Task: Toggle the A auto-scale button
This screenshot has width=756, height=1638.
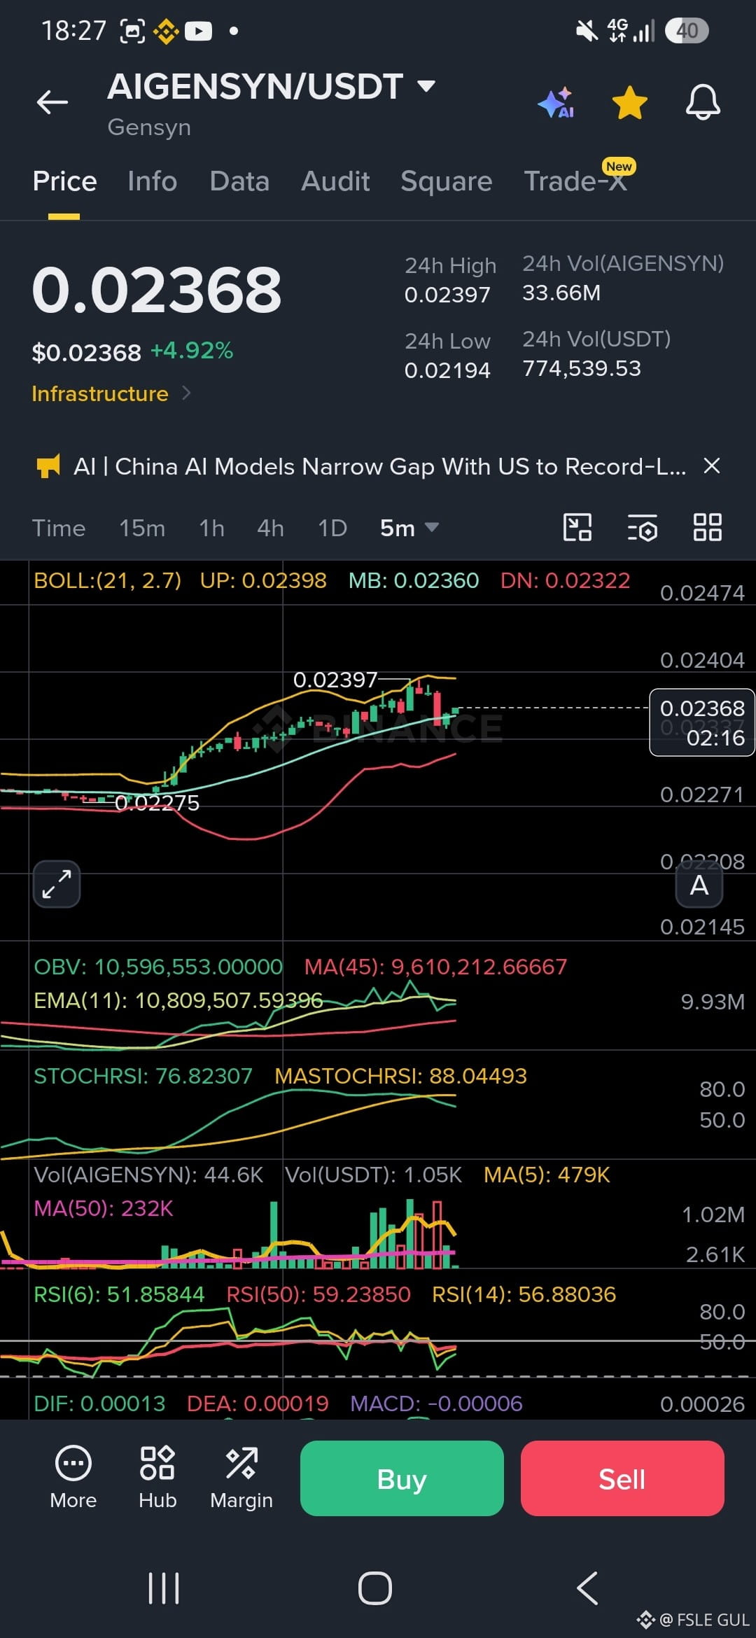Action: 699,885
